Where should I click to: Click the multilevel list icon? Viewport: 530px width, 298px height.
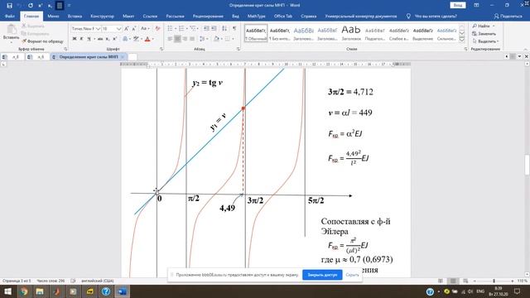(193, 28)
